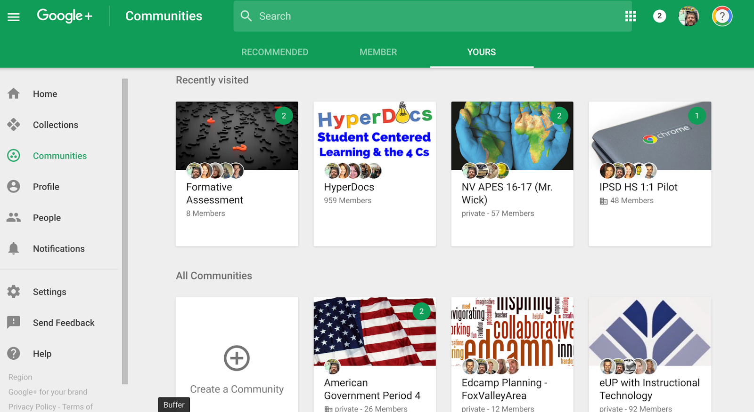This screenshot has width=754, height=412.
Task: Click member avatars on HyperDocs card
Action: coord(353,171)
